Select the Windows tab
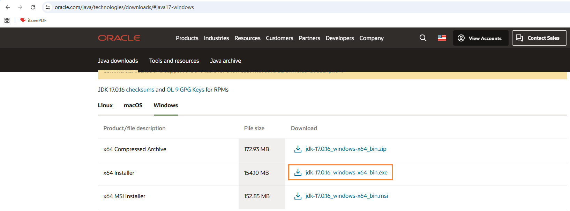The image size is (570, 211). pos(166,105)
